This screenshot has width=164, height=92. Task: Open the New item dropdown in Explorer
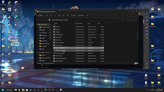(41, 15)
